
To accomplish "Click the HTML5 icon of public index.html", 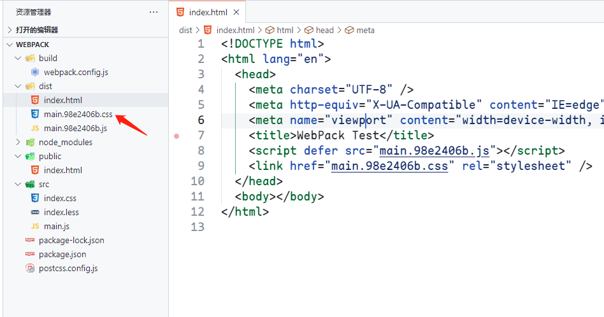I will [34, 170].
